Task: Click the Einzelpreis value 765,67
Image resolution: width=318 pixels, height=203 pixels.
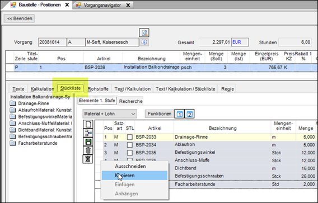Action: [266, 68]
